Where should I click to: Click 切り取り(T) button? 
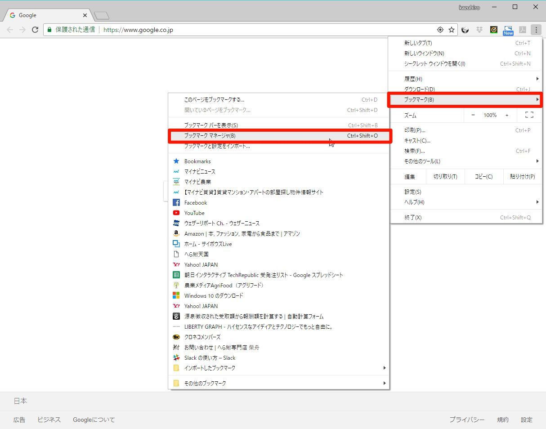[x=445, y=176]
